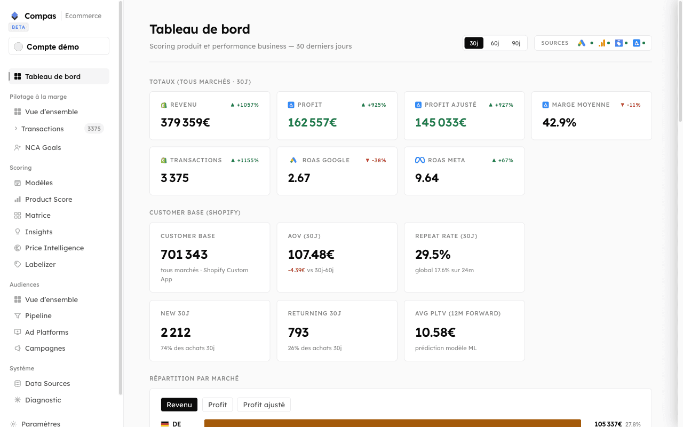
Task: Click the Price Intelligence euro icon
Action: [x=18, y=248]
